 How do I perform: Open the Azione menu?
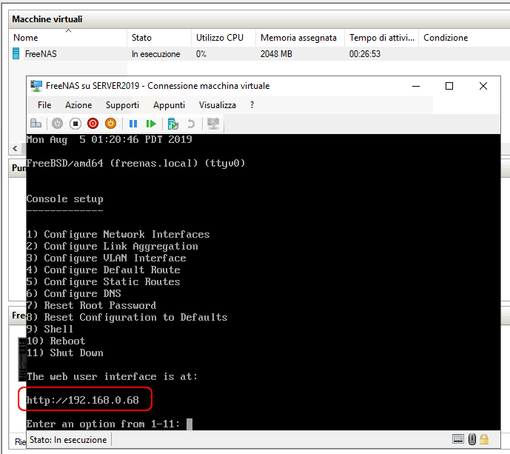point(78,105)
